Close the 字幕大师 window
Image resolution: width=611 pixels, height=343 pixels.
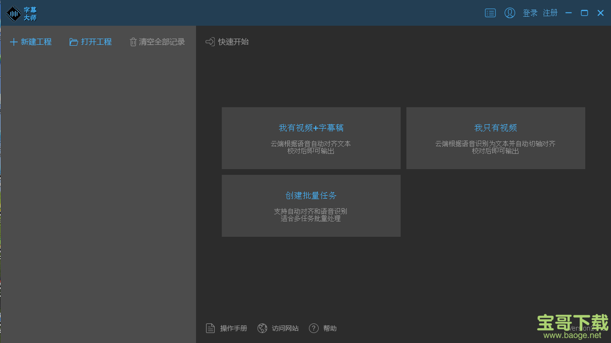[x=601, y=13]
